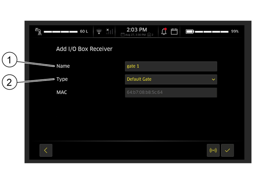
Task: Tap the 2:03 PM clock display
Action: tap(137, 30)
